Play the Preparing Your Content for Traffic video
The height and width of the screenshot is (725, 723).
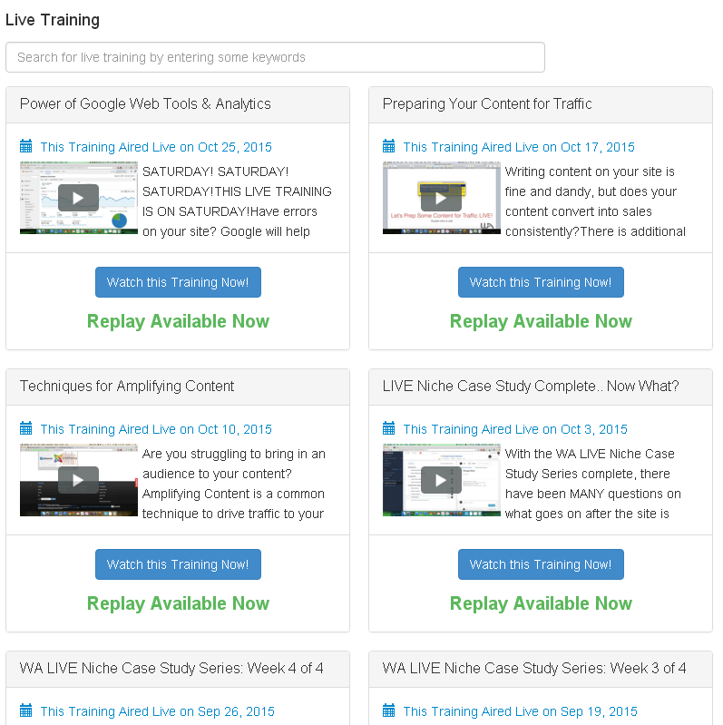pyautogui.click(x=441, y=198)
